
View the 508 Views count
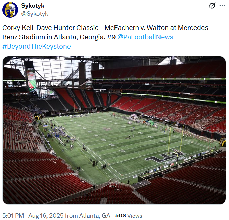129,216
